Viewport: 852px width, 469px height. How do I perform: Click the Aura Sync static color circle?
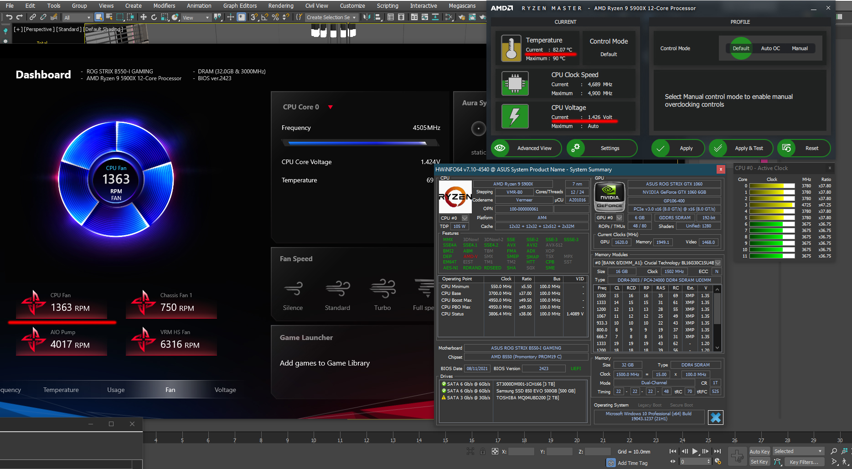click(478, 129)
